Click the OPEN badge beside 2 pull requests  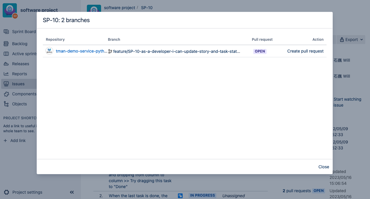click(x=319, y=191)
